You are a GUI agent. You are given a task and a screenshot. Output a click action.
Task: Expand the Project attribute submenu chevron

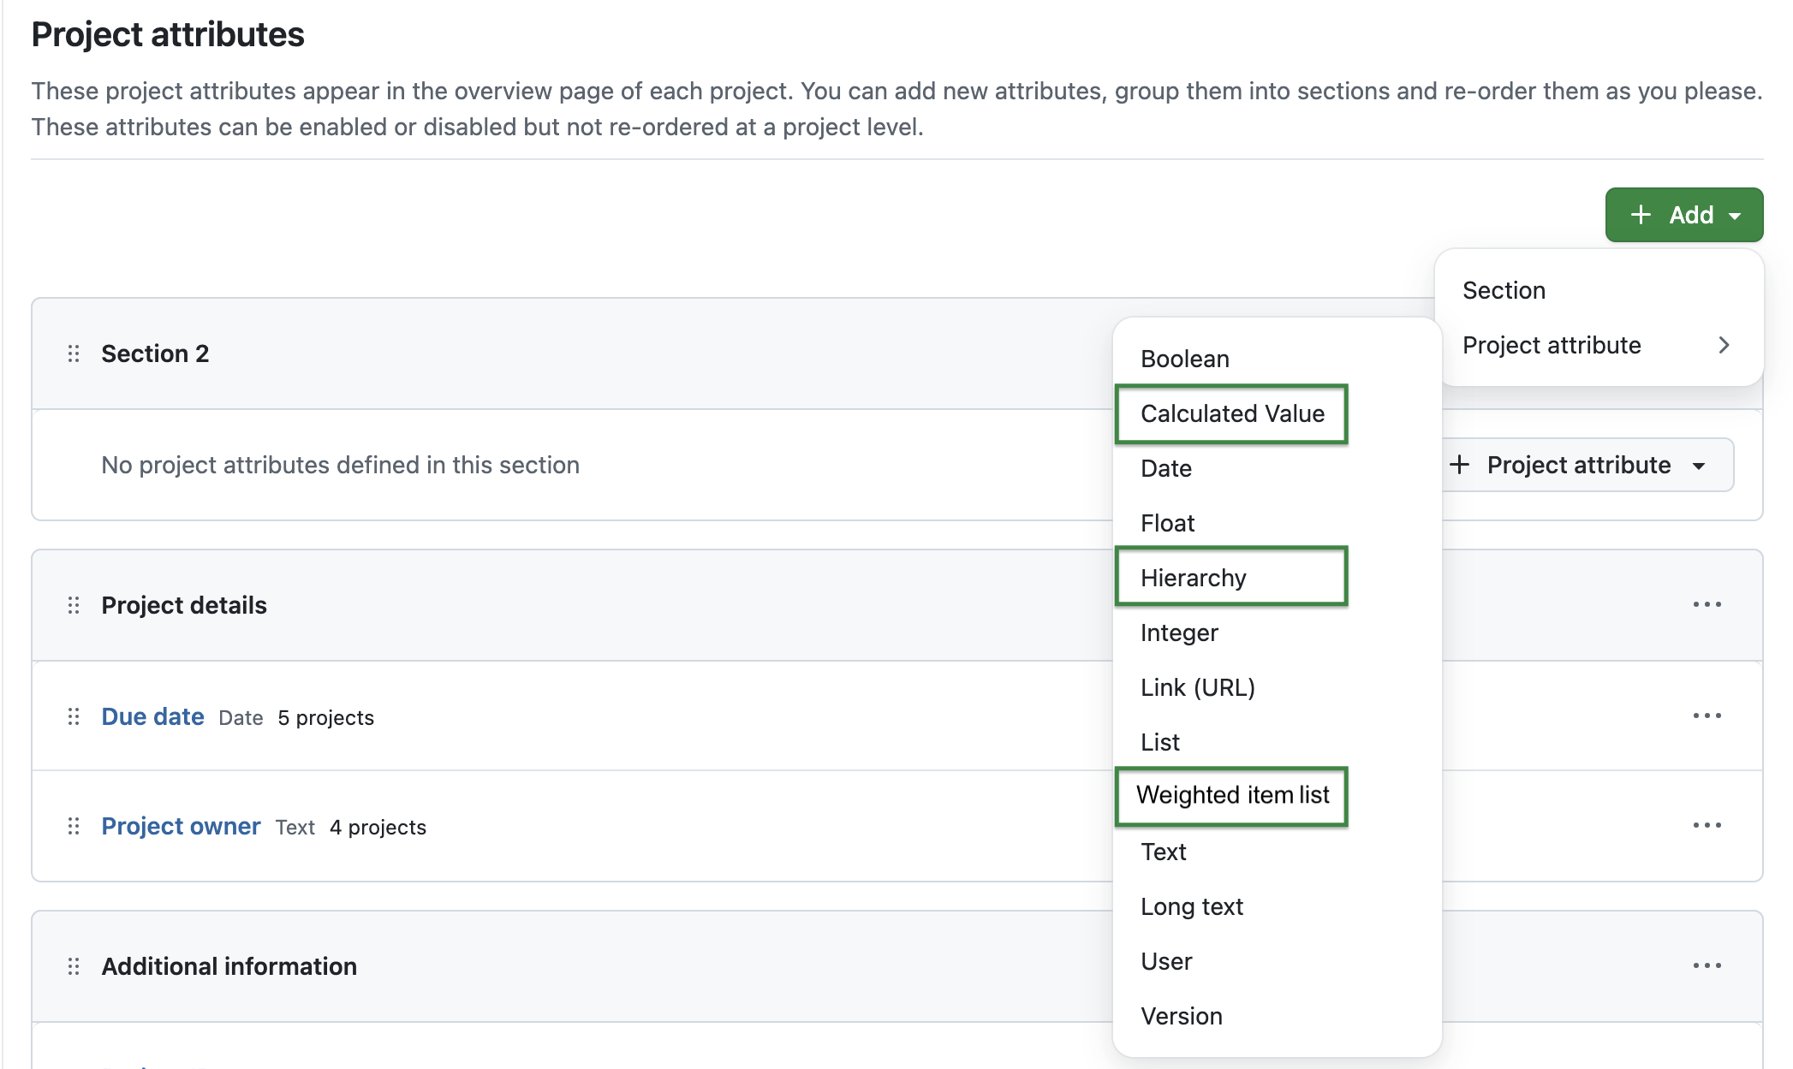tap(1724, 345)
